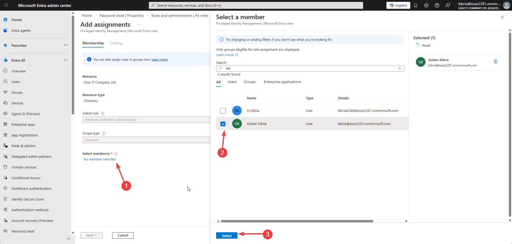
Task: Open App registrations in sidebar
Action: 25,135
